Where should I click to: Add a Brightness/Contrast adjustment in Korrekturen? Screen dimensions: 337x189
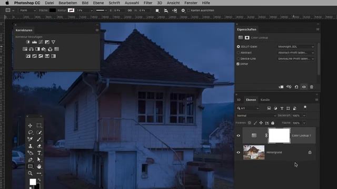pyautogui.click(x=28, y=42)
